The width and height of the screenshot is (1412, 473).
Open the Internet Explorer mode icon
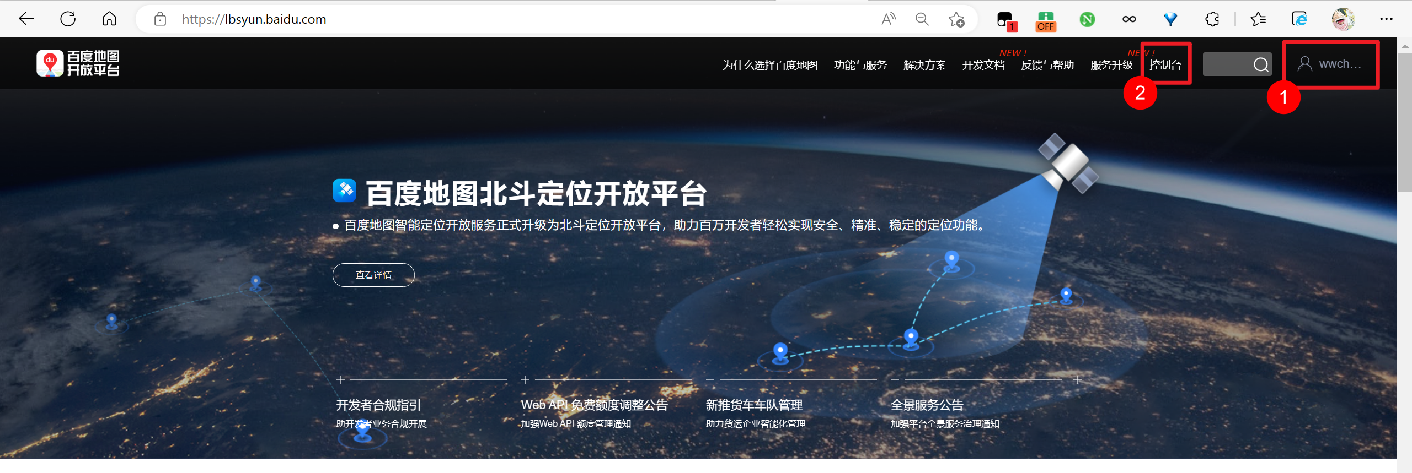coord(1299,19)
